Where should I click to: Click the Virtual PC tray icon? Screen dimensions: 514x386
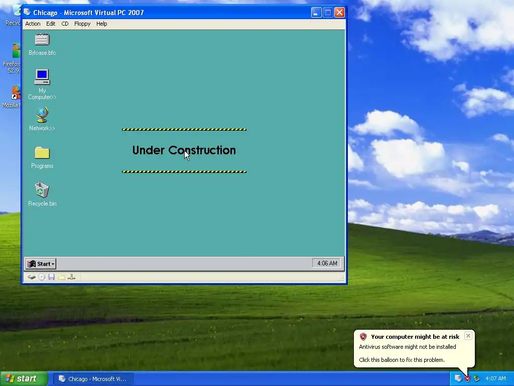(458, 378)
